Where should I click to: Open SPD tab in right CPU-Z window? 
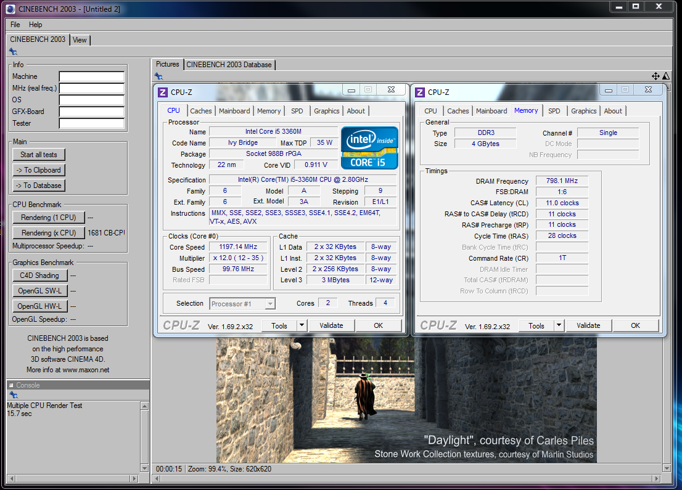(554, 111)
